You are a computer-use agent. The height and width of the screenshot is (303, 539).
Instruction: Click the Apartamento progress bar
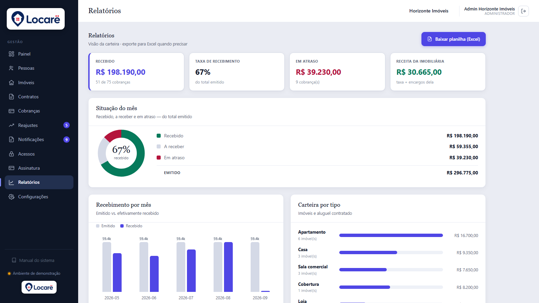pos(391,235)
